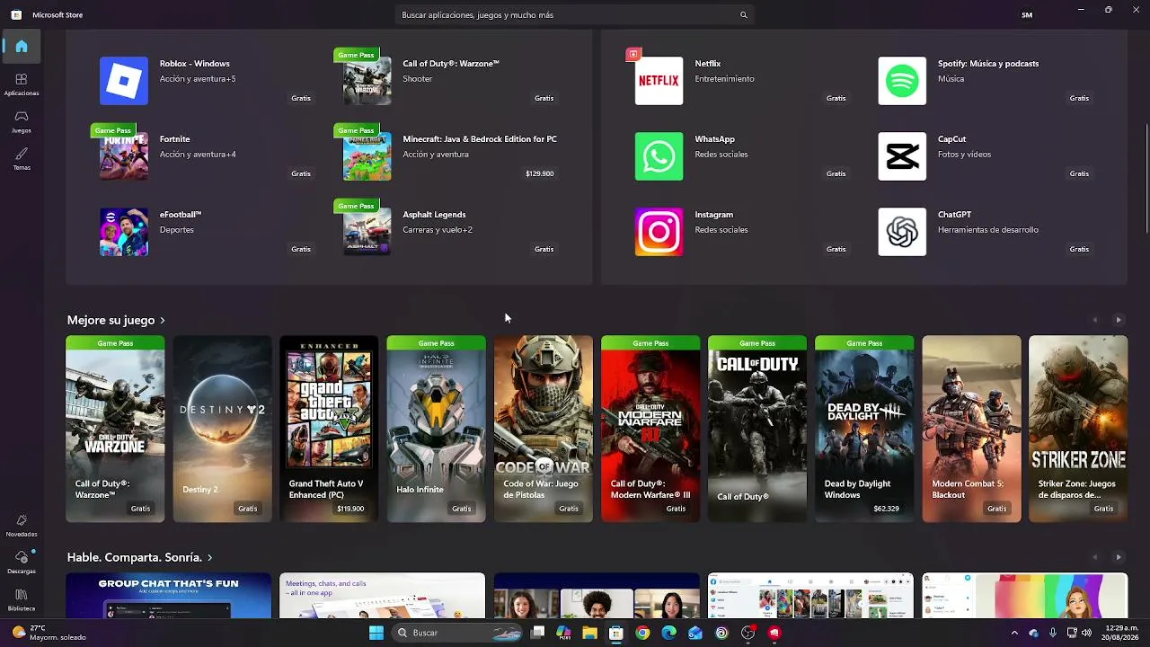Open the Minecraft game icon
This screenshot has width=1150, height=647.
point(367,156)
